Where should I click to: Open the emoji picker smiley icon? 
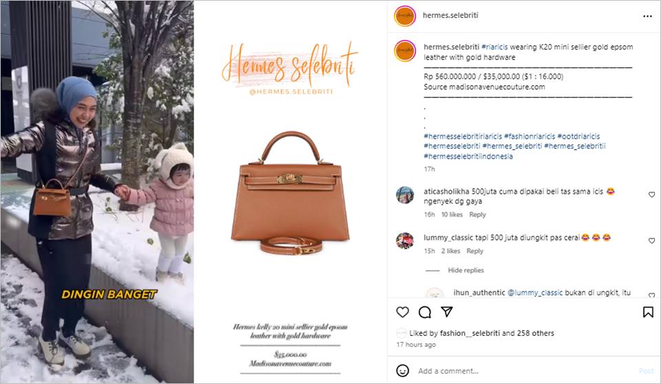[403, 370]
